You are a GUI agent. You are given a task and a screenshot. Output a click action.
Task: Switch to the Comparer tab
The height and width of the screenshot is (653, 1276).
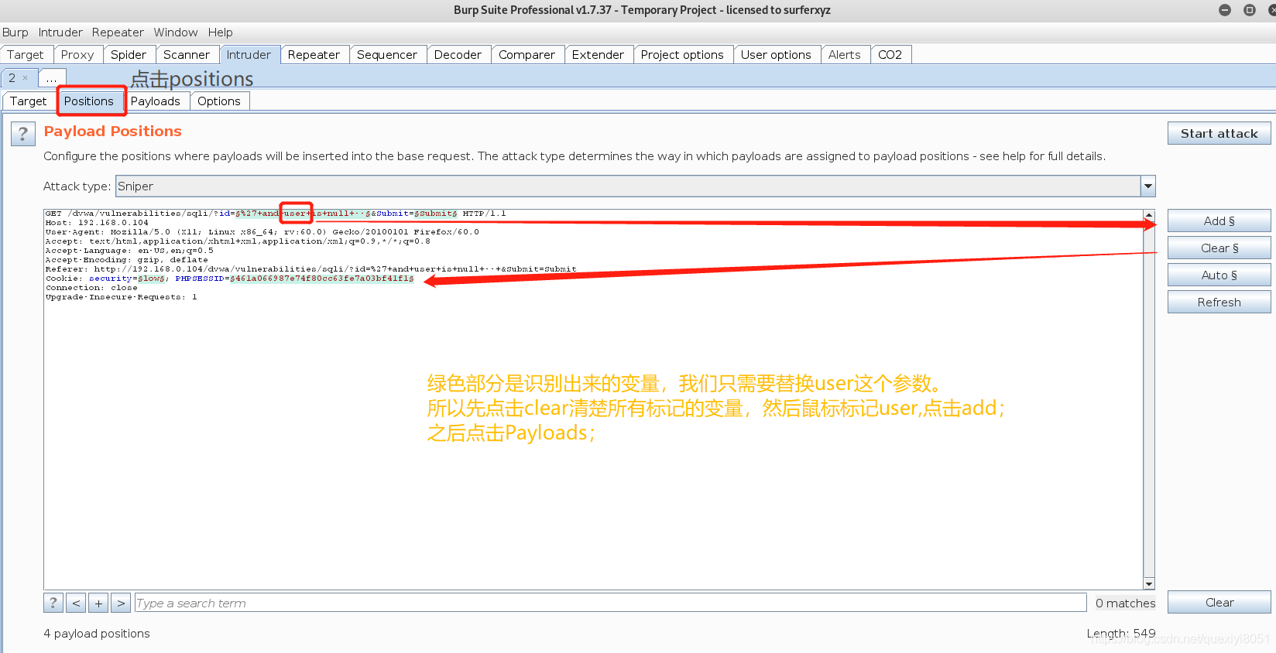(x=527, y=54)
